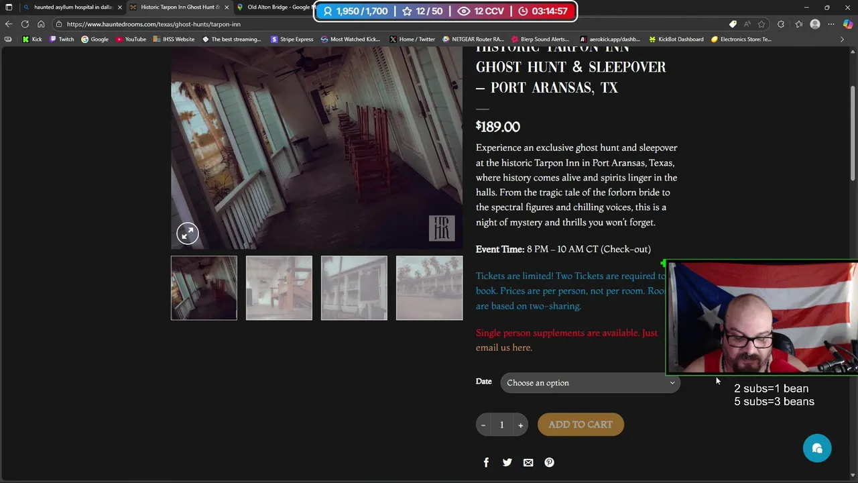Select the building exterior sign thumbnail
858x483 pixels.
pos(354,288)
